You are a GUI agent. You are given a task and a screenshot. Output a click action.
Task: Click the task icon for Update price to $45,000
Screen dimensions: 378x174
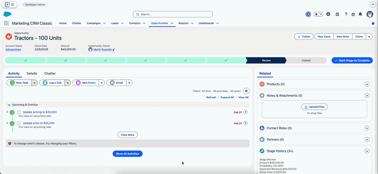coord(12,123)
